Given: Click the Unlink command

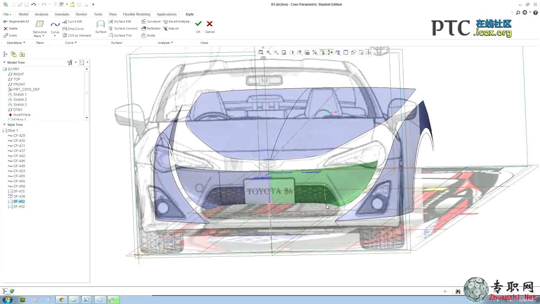Looking at the screenshot, I should tap(11, 35).
